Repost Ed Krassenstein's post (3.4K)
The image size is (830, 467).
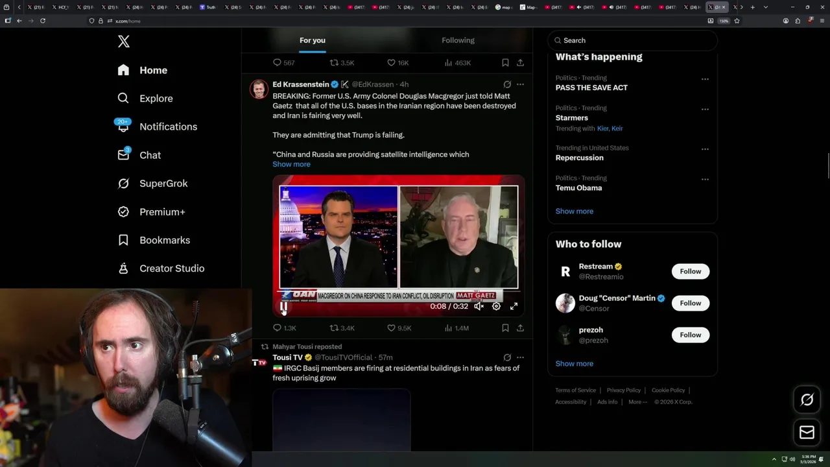342,328
